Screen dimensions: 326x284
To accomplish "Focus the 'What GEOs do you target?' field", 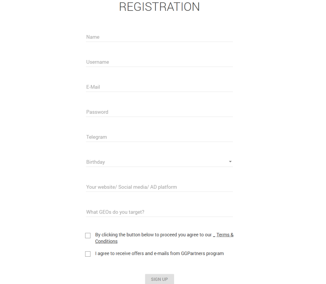I will point(159,212).
